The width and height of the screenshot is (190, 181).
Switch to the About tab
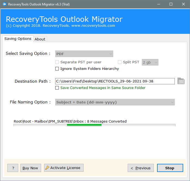(40, 39)
